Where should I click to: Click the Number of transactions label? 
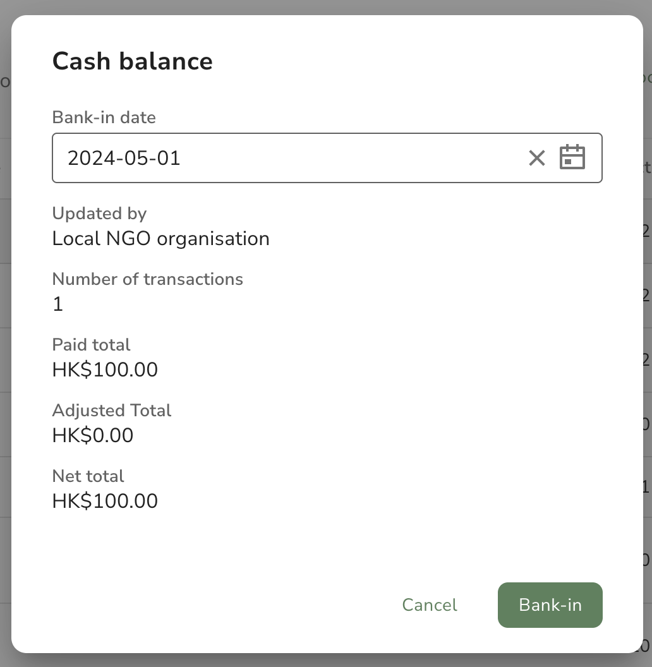(x=147, y=279)
